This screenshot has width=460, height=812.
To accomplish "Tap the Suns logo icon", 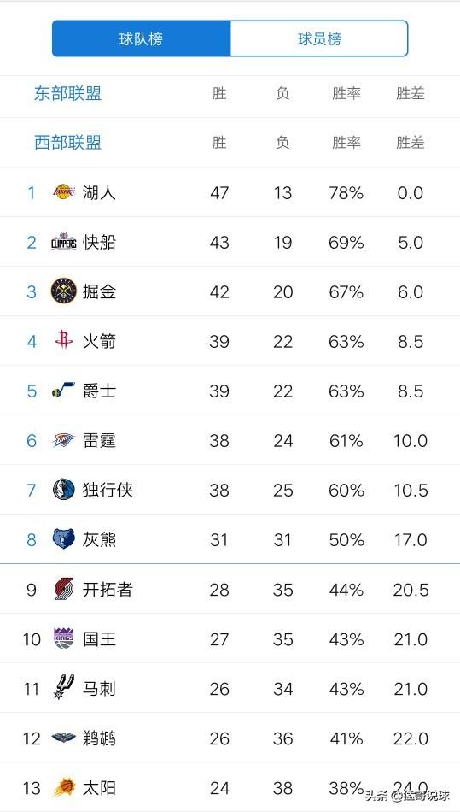I will [x=64, y=787].
